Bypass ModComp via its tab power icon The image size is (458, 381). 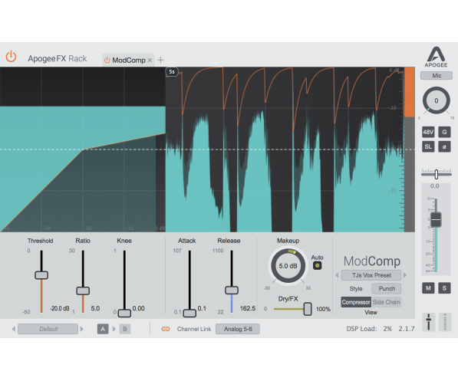click(x=107, y=60)
